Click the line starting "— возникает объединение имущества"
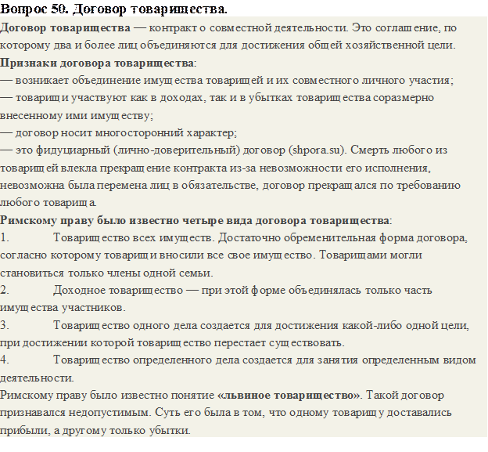The width and height of the screenshot is (488, 452). (x=227, y=81)
